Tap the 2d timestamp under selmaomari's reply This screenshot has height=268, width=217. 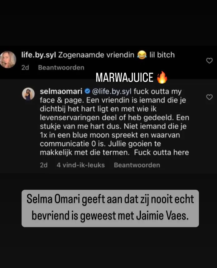(44, 165)
